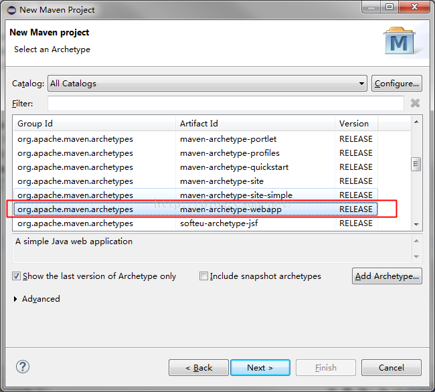435x392 pixels.
Task: Click the Add Archetype... button
Action: 387,276
